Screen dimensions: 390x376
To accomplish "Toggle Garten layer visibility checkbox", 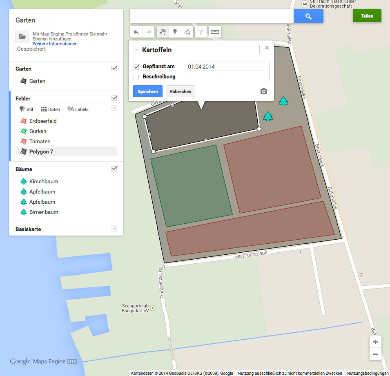I will (114, 69).
